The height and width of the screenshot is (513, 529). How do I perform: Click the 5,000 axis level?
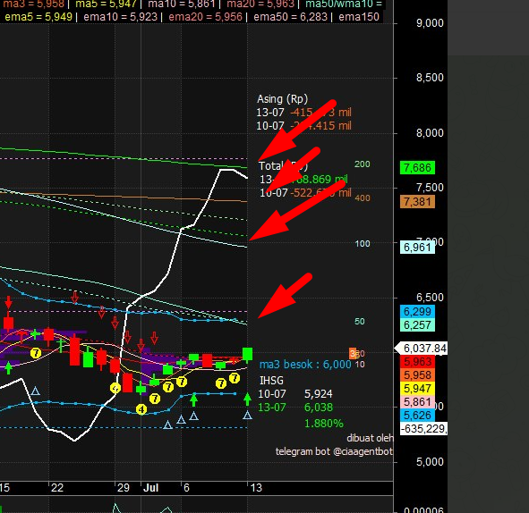click(x=430, y=462)
